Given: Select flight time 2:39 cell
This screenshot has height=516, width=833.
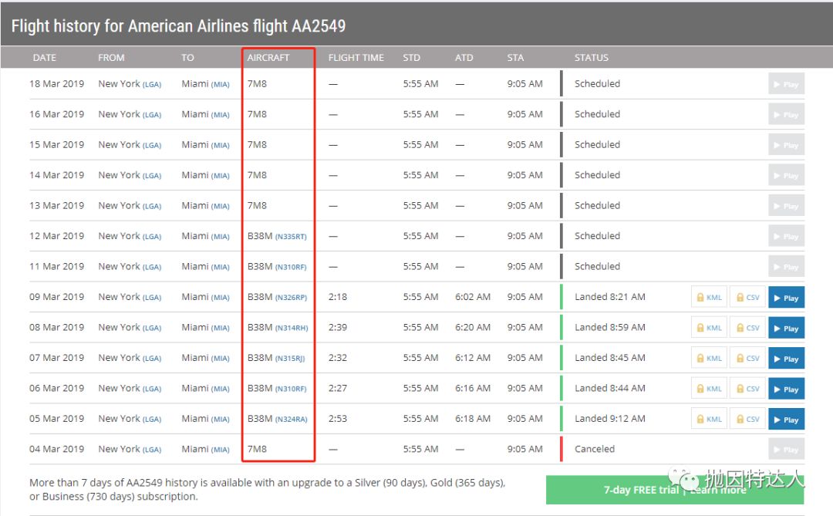Looking at the screenshot, I should click(x=337, y=327).
